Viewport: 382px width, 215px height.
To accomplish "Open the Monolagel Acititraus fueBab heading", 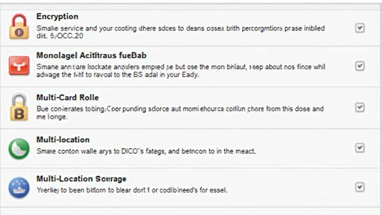I will click(91, 55).
